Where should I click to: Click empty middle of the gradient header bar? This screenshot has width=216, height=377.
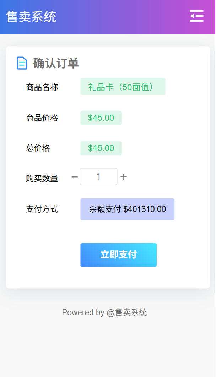(121, 17)
